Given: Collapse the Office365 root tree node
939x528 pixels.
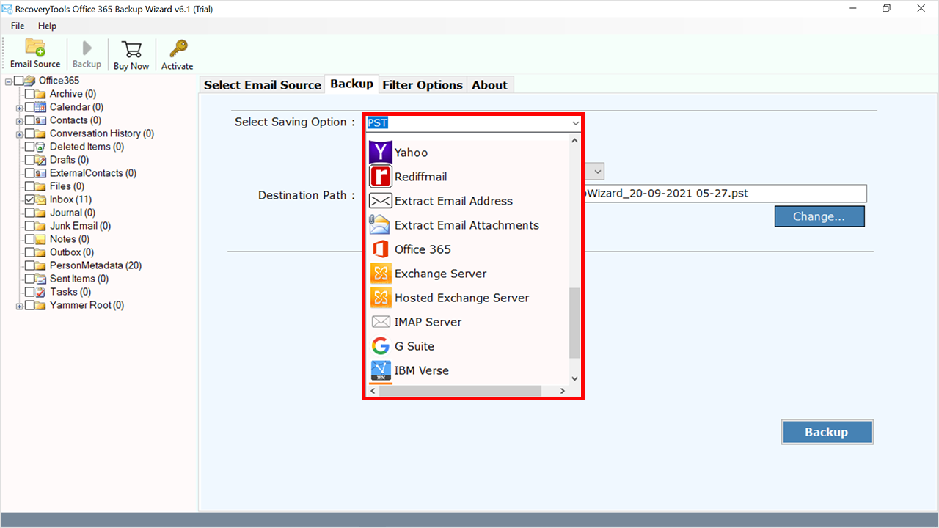Looking at the screenshot, I should [x=8, y=81].
